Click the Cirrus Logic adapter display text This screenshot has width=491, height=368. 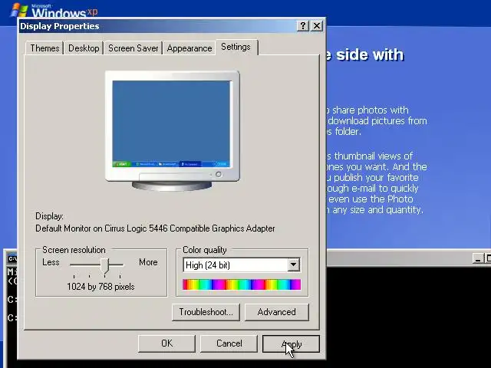coord(155,228)
